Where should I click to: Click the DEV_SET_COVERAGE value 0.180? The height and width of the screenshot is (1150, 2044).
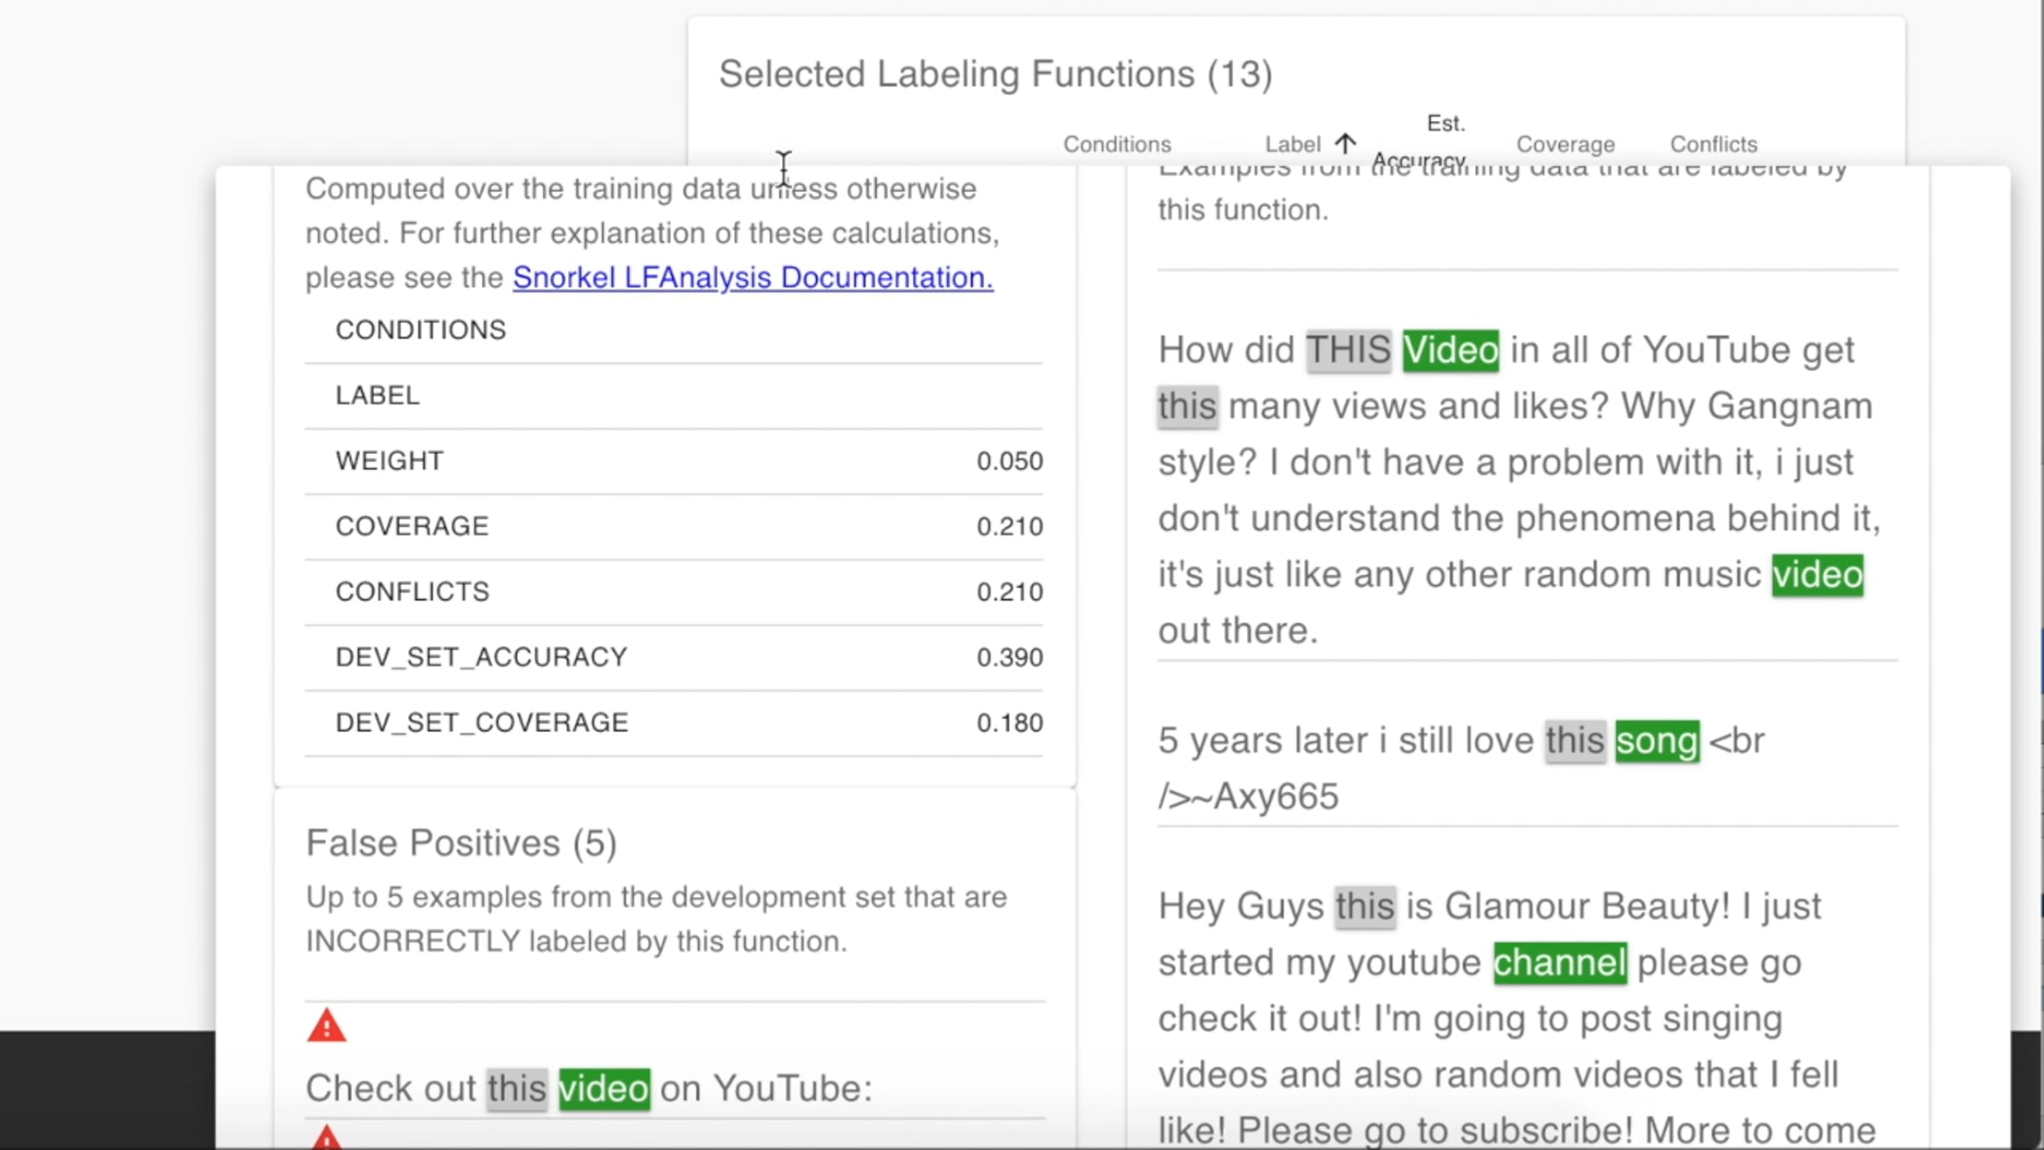pos(1009,723)
